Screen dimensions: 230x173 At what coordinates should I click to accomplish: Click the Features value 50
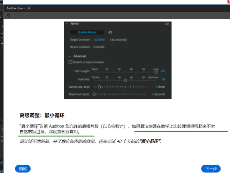[x=163, y=79]
